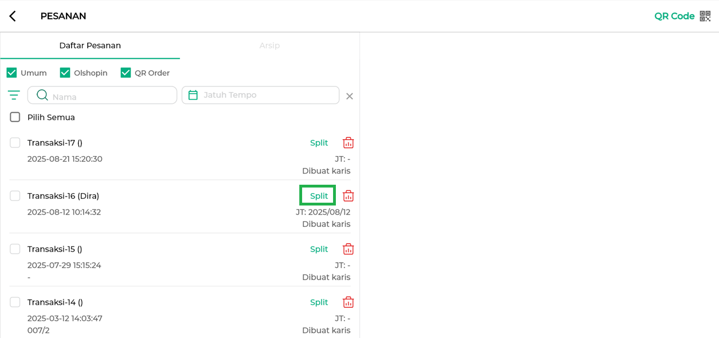The image size is (719, 338).
Task: Delete Transaksi-17 with the trash icon
Action: (348, 143)
